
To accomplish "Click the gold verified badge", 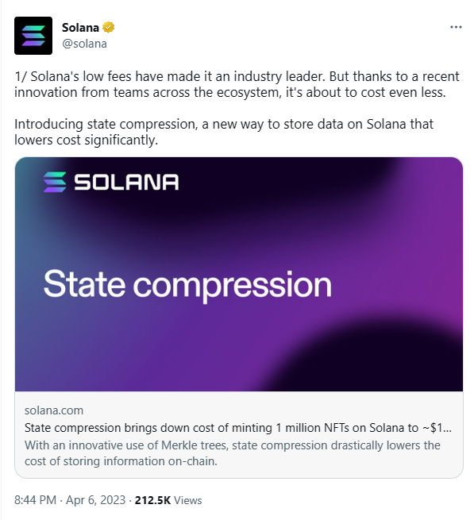I will pos(108,27).
